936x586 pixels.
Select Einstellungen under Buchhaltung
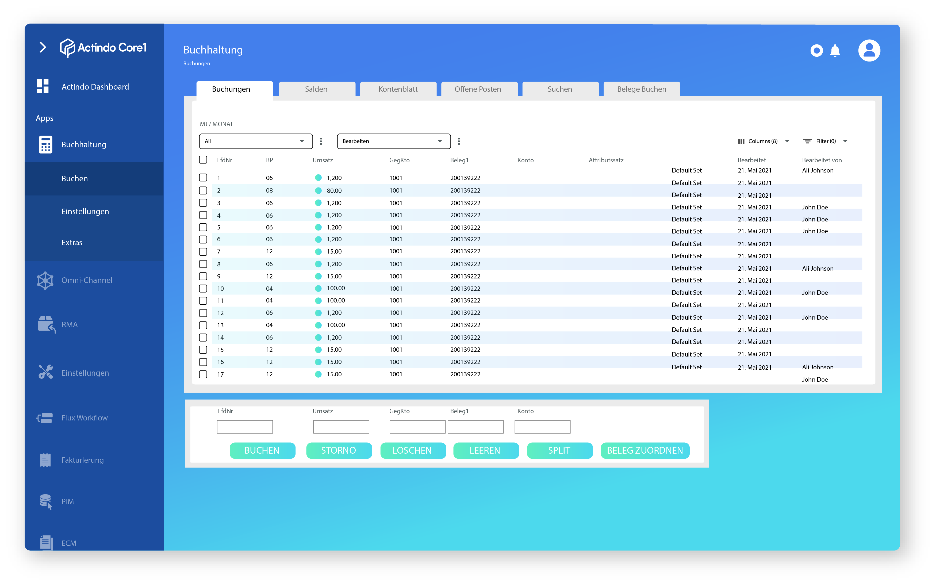(x=94, y=211)
